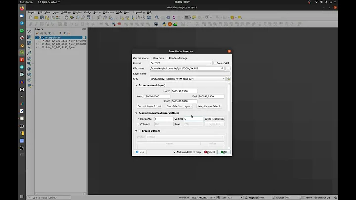The height and width of the screenshot is (200, 356).
Task: Click Add Delimited Text Layer comma icon
Action: click(29, 48)
